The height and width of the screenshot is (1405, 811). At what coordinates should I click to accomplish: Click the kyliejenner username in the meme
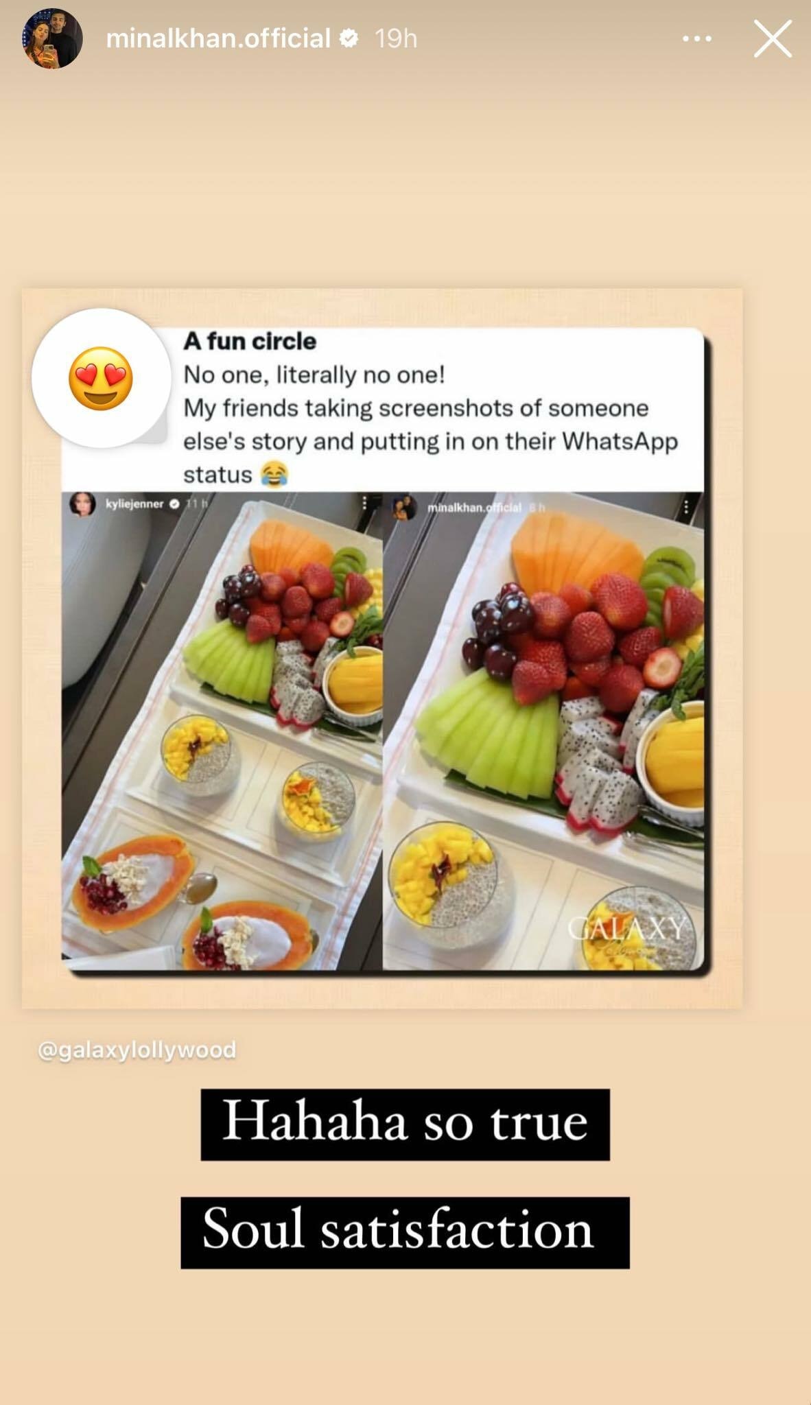134,504
